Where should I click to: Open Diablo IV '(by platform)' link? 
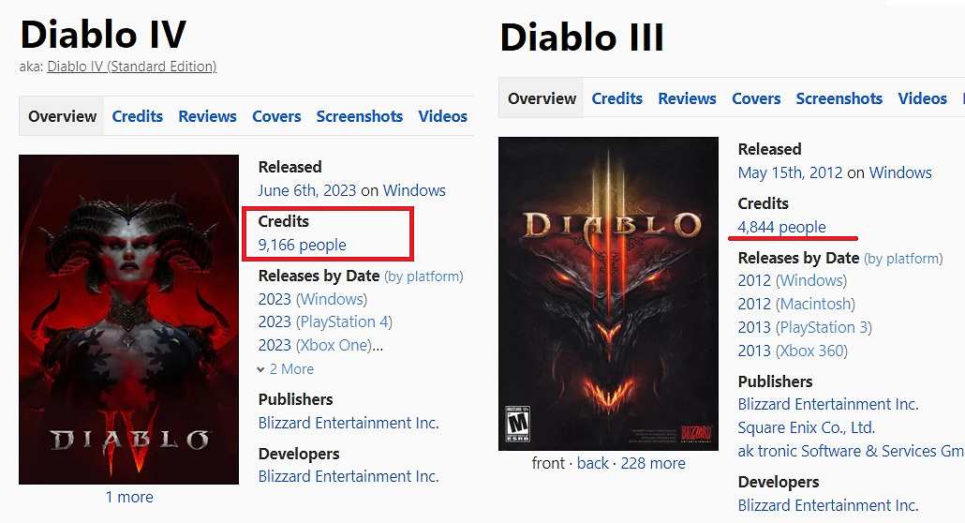(423, 276)
